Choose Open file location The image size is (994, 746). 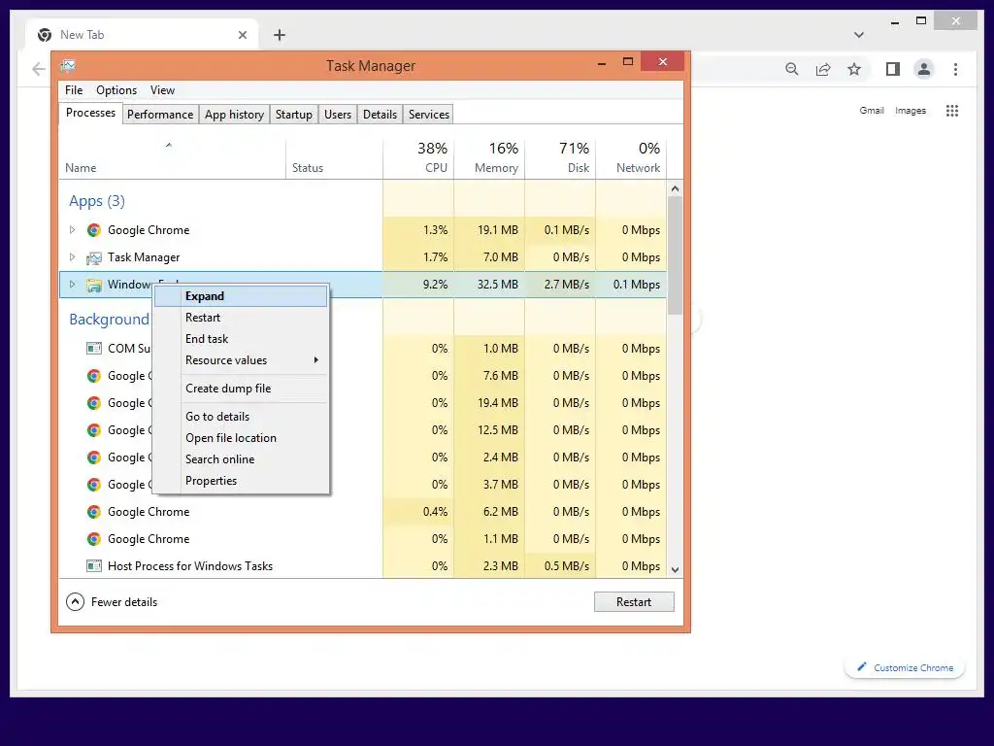(241, 438)
